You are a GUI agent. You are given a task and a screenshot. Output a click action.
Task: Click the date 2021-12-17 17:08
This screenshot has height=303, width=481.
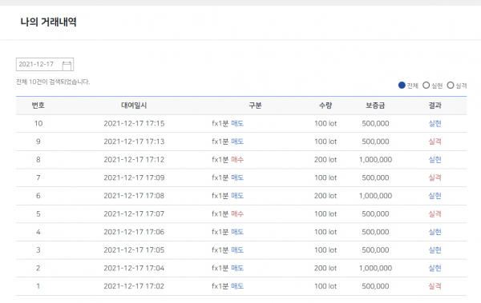click(x=134, y=196)
